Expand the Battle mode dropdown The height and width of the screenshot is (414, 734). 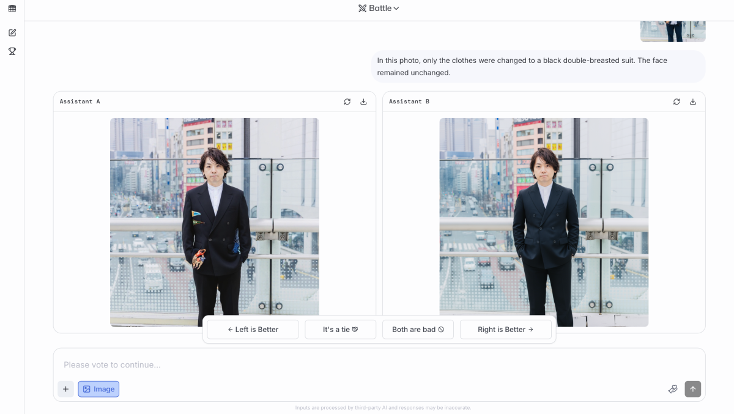[379, 9]
